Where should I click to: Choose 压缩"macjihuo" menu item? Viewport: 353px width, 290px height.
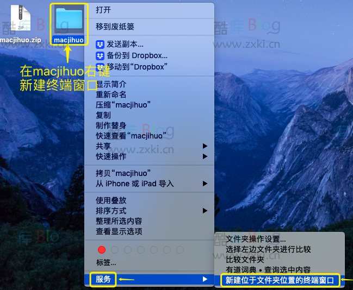(149, 105)
